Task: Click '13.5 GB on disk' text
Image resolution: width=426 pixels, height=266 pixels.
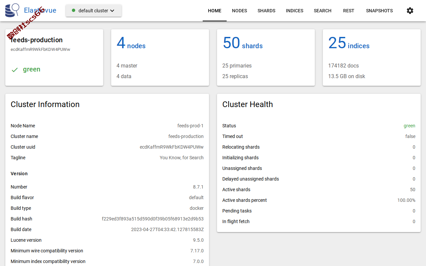Action: 346,76
